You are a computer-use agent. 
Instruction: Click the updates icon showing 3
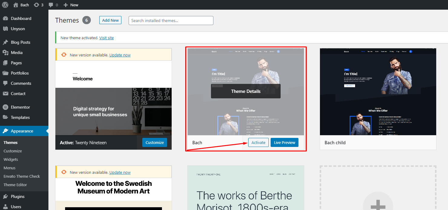pos(36,5)
